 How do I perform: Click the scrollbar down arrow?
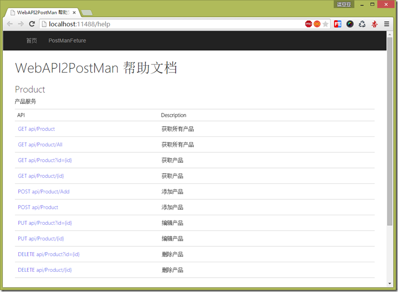click(390, 284)
